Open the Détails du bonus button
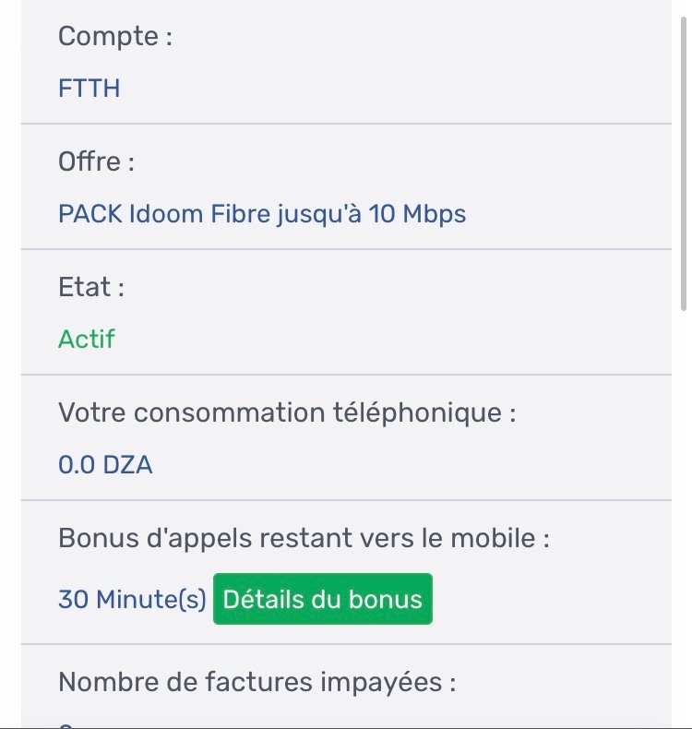The width and height of the screenshot is (692, 729). point(322,600)
